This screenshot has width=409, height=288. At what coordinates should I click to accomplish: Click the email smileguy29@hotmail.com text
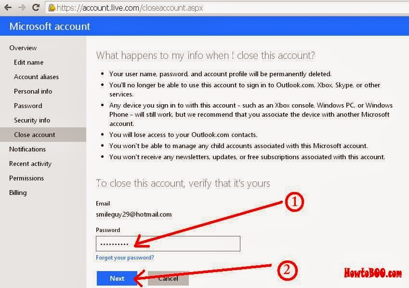click(134, 214)
